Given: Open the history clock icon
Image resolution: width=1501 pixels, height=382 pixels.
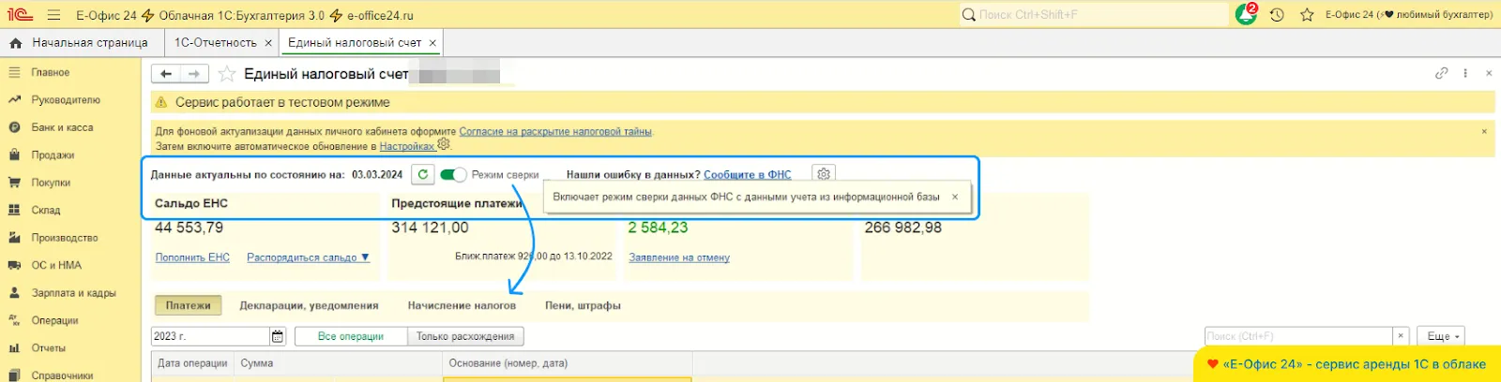Looking at the screenshot, I should click(x=1277, y=15).
